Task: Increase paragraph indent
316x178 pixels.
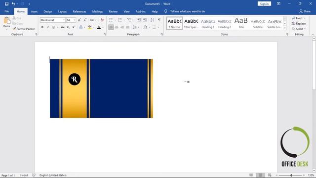Action: [x=145, y=20]
